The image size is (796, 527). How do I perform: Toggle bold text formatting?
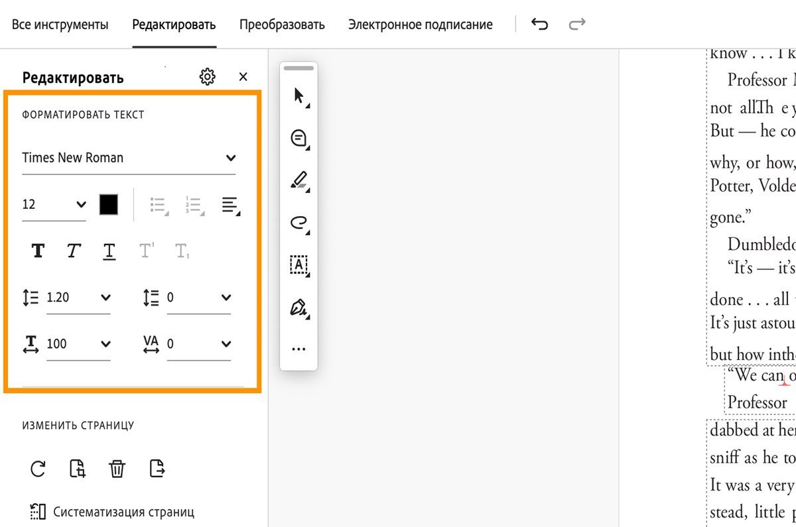pos(38,251)
